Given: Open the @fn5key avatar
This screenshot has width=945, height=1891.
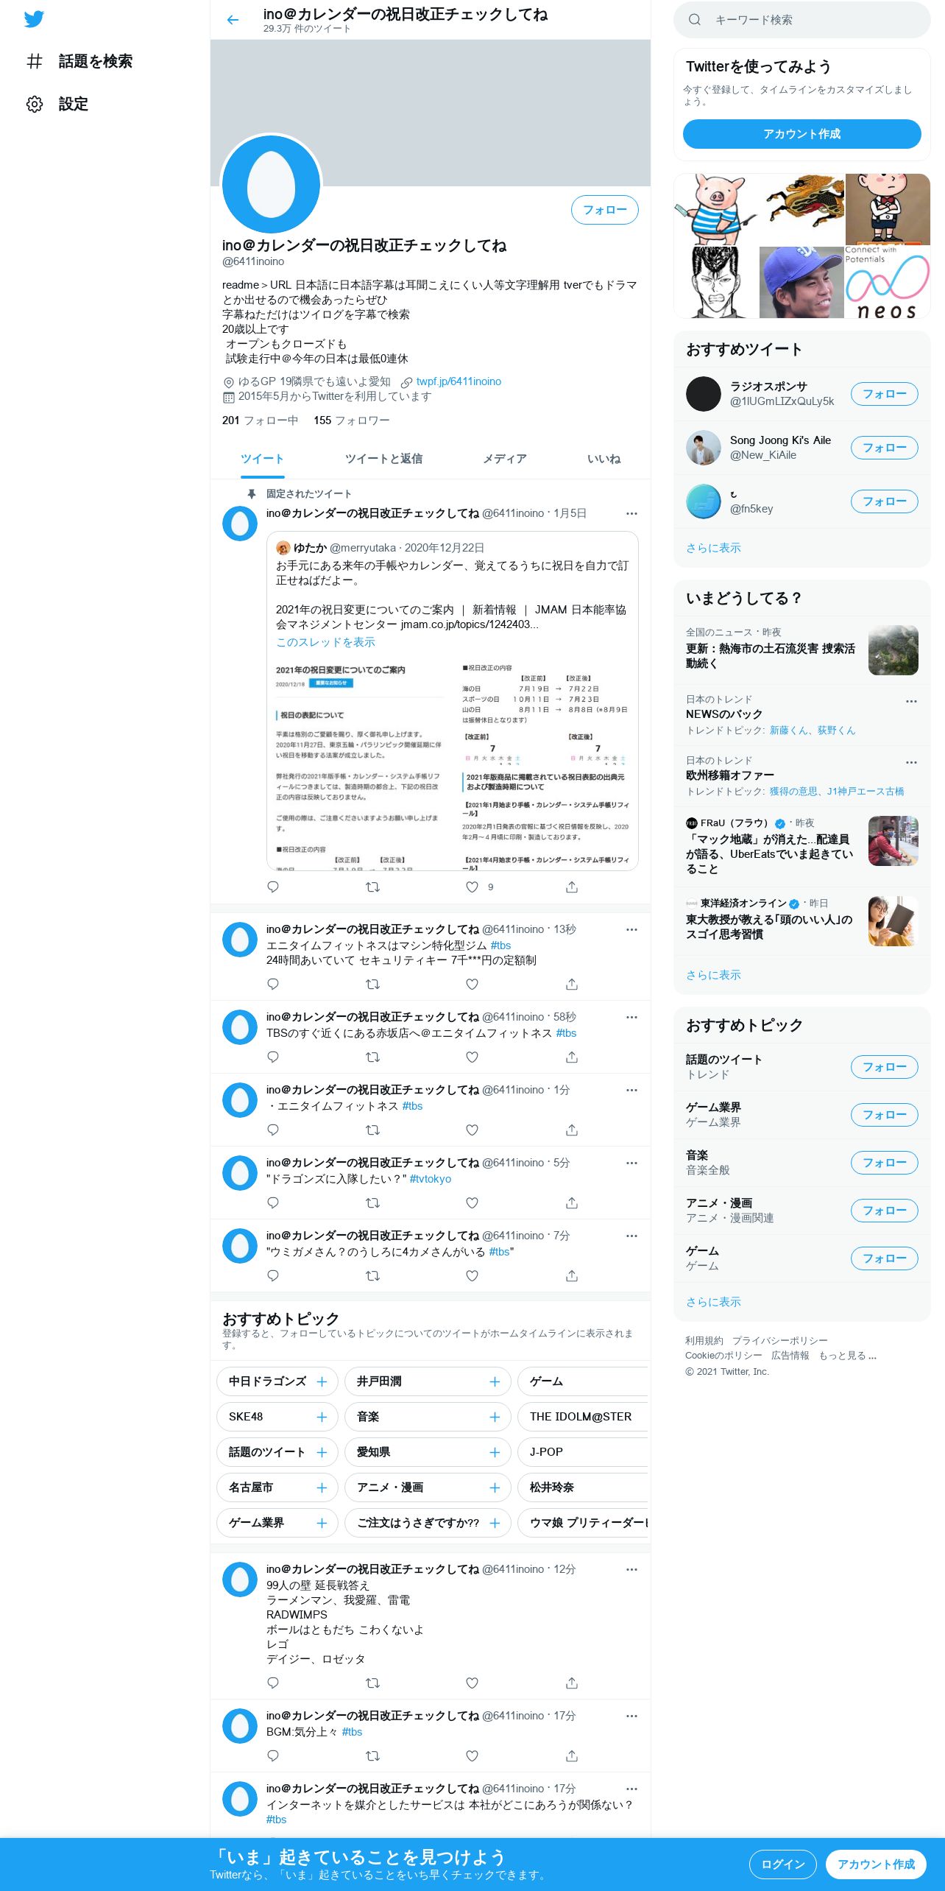Looking at the screenshot, I should click(x=703, y=501).
